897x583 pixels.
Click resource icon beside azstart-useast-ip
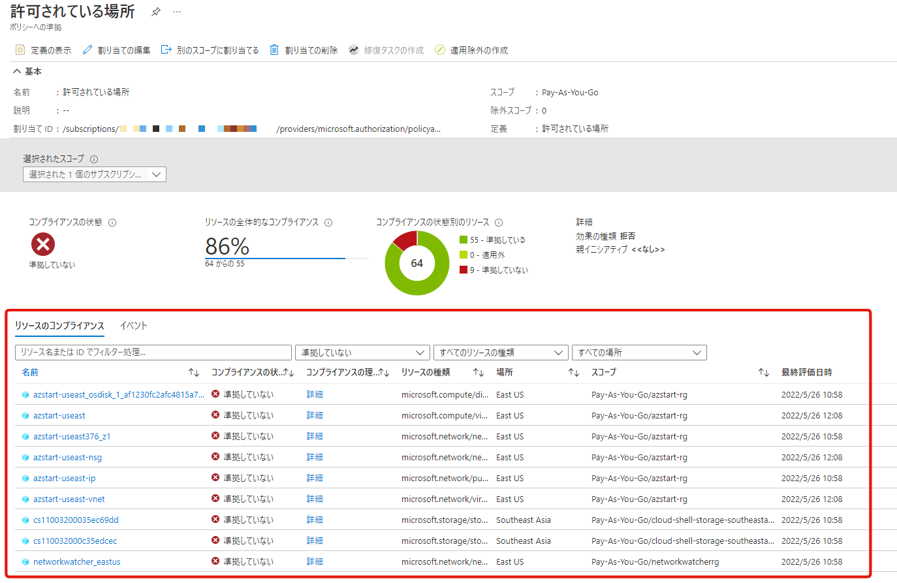pyautogui.click(x=25, y=479)
